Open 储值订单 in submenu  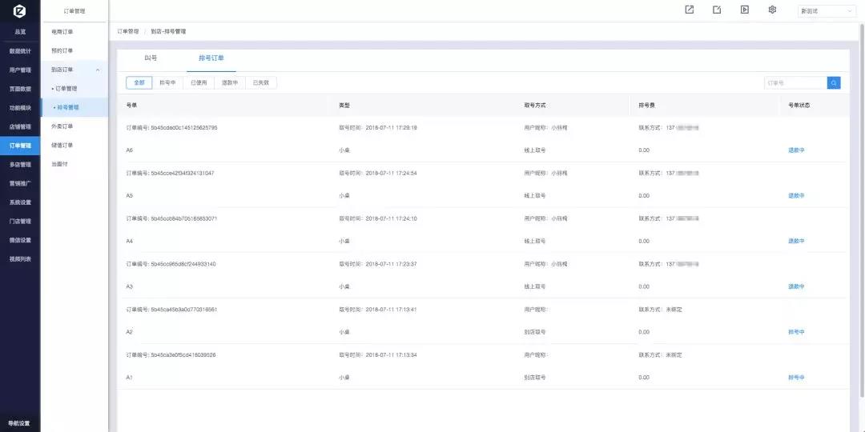point(62,146)
